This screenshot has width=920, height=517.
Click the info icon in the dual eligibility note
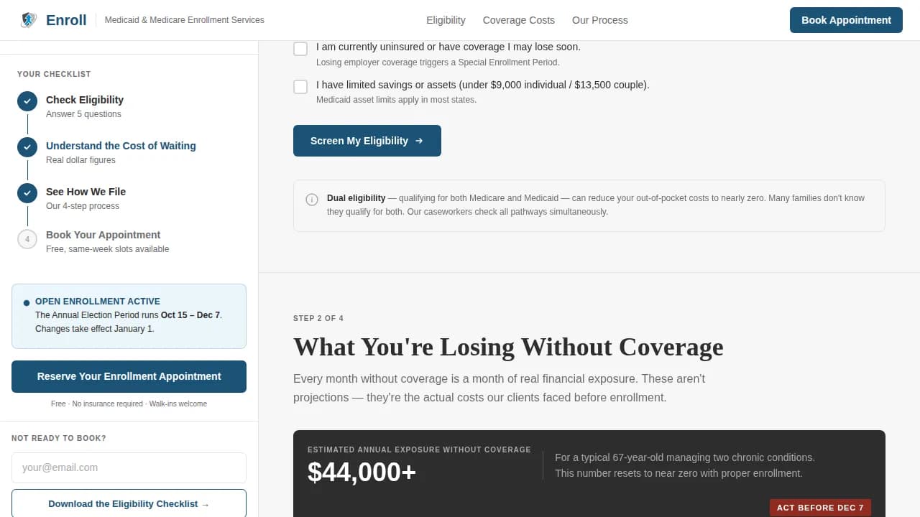[x=312, y=200]
